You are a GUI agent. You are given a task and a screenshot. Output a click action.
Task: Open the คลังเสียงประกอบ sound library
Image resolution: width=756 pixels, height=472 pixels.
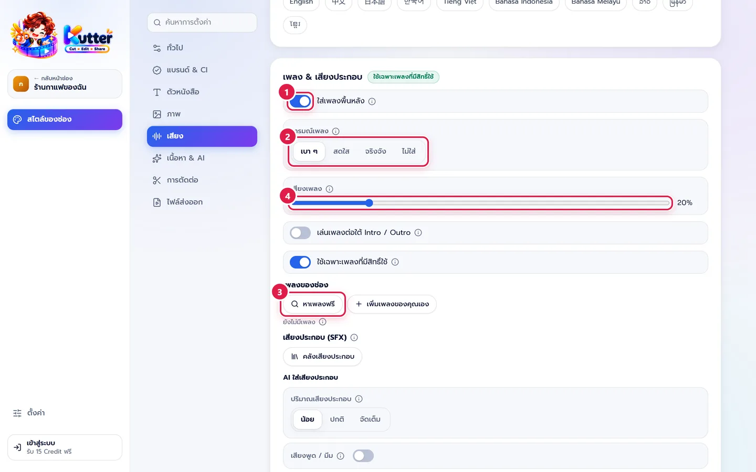point(322,357)
